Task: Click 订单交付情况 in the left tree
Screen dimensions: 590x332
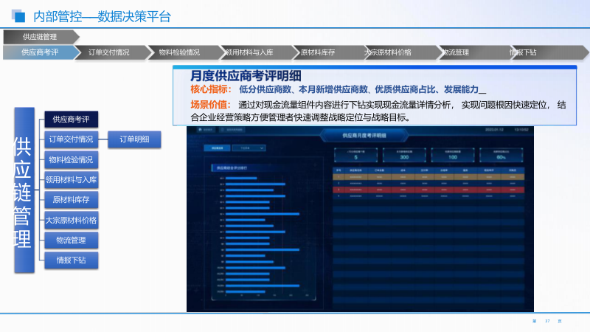Action: coord(71,139)
